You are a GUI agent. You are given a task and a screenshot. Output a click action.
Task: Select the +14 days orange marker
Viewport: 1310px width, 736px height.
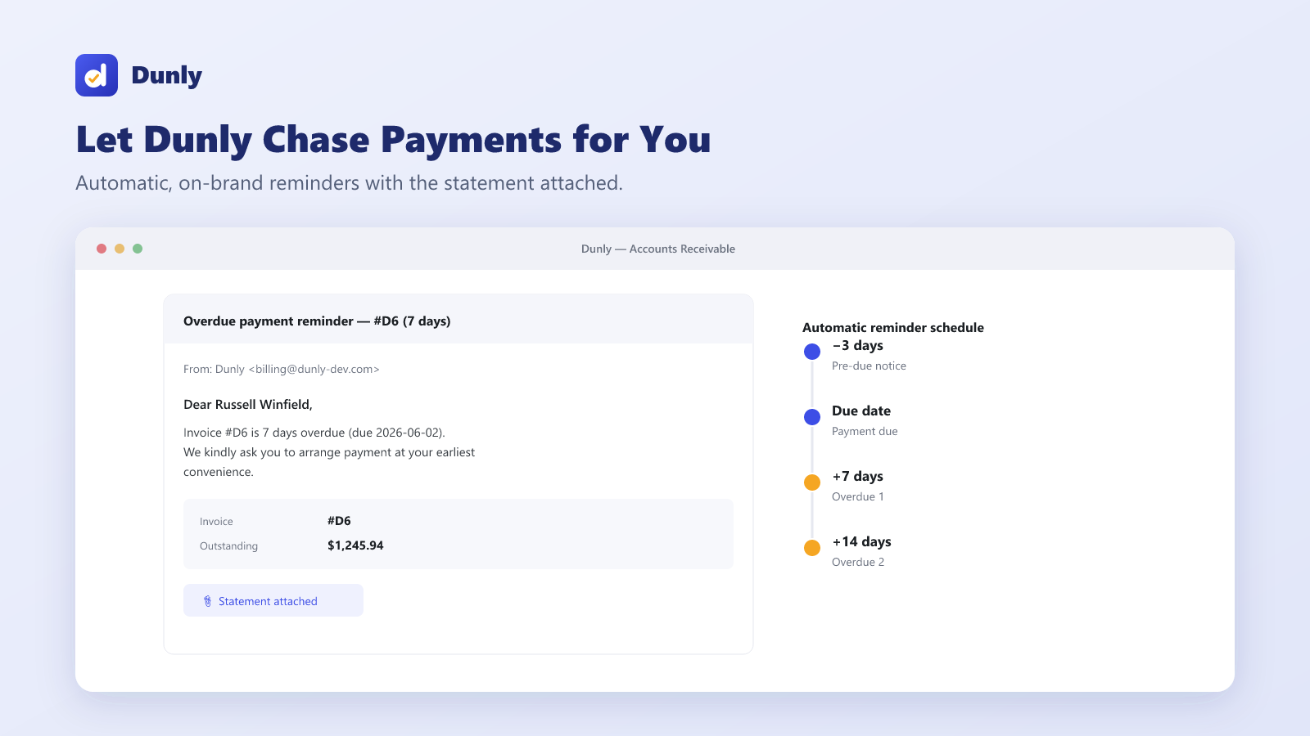pyautogui.click(x=812, y=548)
